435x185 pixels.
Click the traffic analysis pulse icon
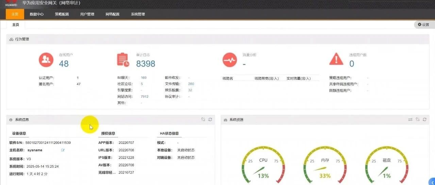[230, 60]
